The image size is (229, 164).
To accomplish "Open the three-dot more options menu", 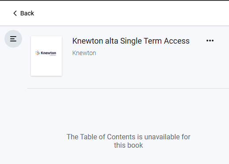I will (x=210, y=41).
